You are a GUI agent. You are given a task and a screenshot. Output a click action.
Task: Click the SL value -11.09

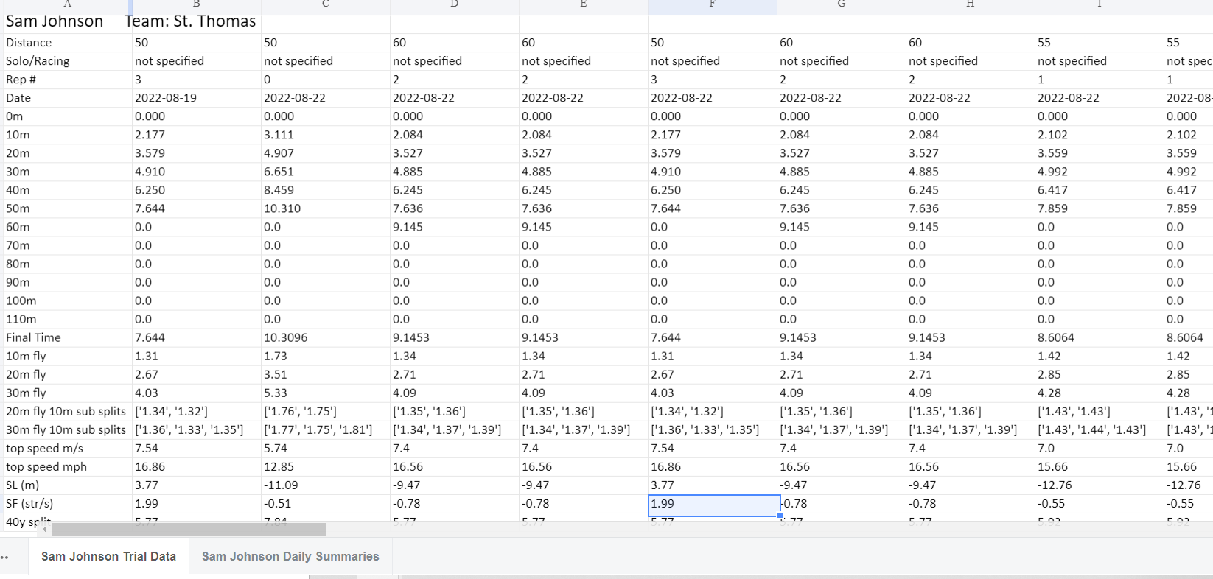pos(326,485)
